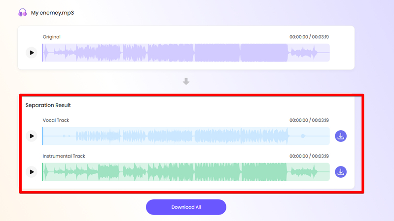Click the Original track time display
394x221 pixels.
pos(309,37)
